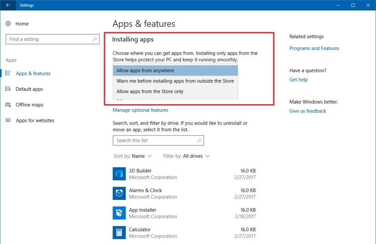Maximize the Settings window

[x=353, y=5]
